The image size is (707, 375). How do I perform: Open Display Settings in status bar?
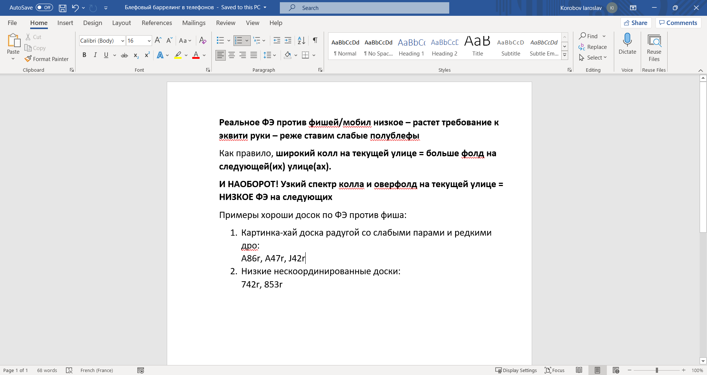pos(516,370)
